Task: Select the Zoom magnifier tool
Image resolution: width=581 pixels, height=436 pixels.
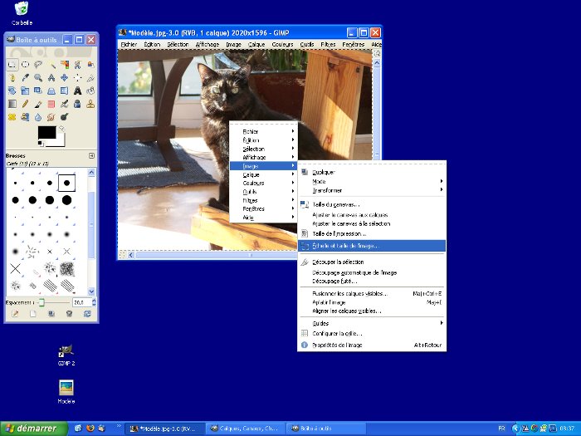Action: click(x=38, y=78)
